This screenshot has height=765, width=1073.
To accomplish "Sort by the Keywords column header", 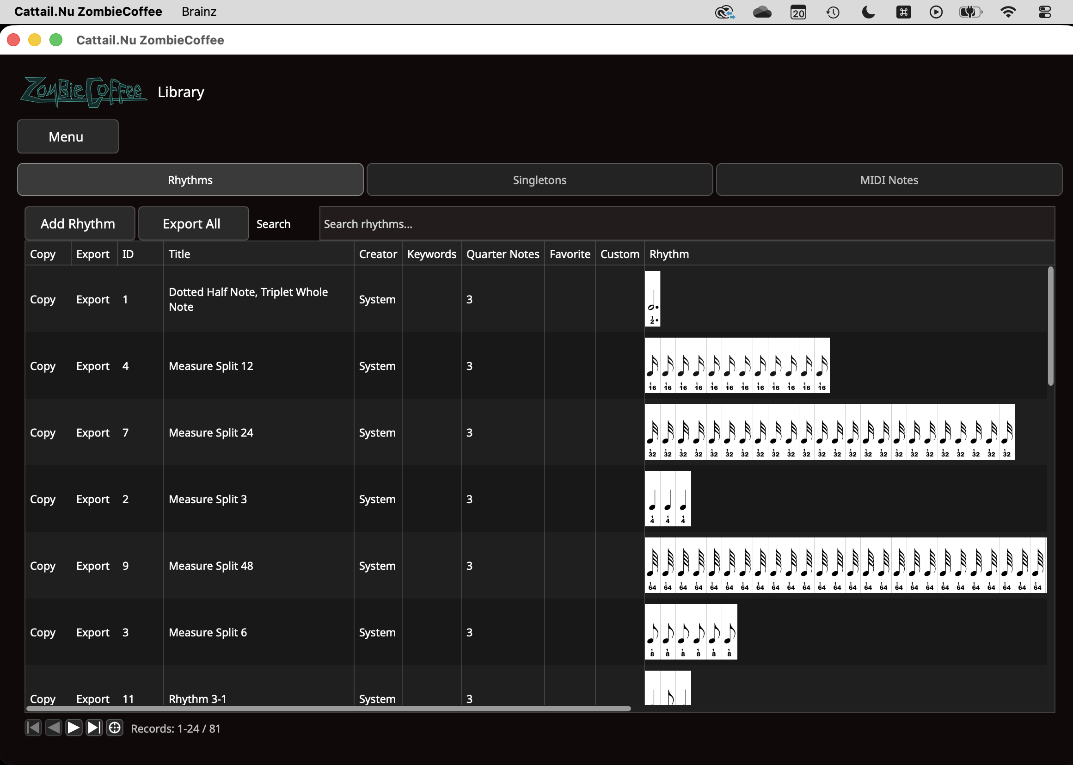I will (432, 254).
